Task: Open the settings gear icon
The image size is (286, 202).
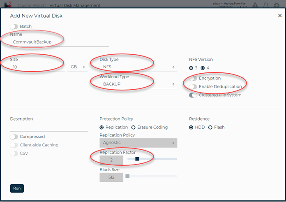Action: tap(277, 5)
